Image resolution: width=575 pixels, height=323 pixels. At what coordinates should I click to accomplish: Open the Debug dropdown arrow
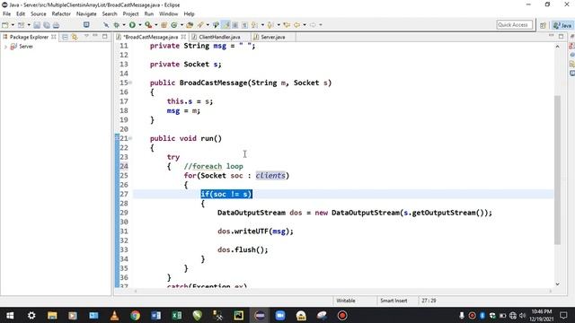pyautogui.click(x=124, y=25)
